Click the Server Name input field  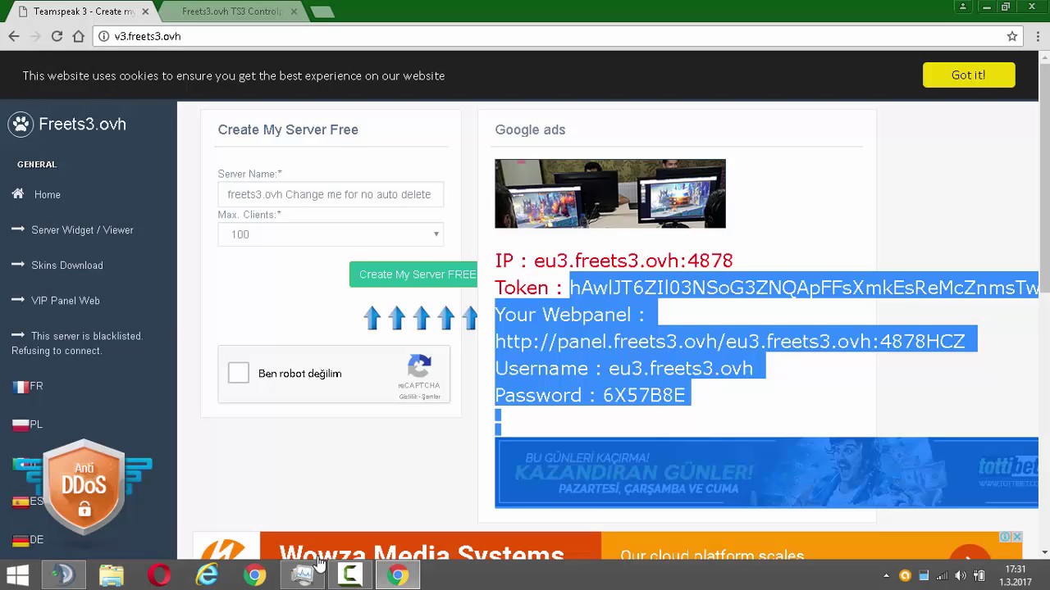coord(331,194)
